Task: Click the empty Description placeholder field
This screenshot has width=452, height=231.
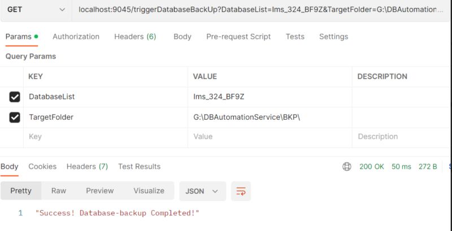Action: (402, 137)
